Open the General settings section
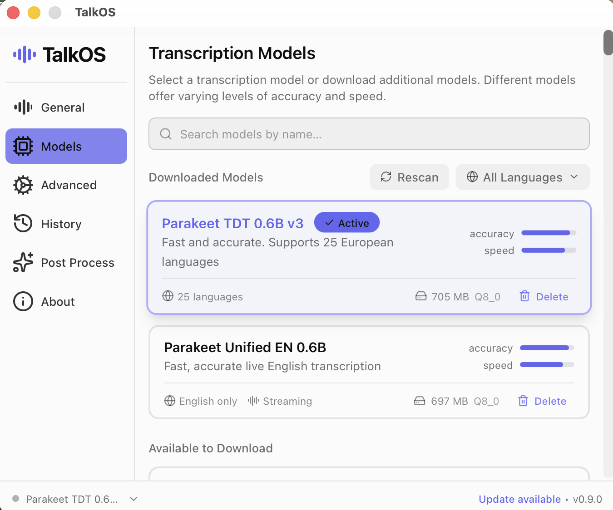The image size is (613, 510). pyautogui.click(x=66, y=108)
